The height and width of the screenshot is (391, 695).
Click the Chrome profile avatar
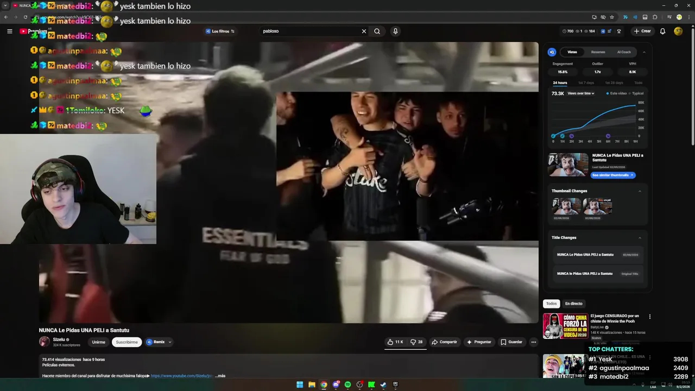tap(679, 17)
